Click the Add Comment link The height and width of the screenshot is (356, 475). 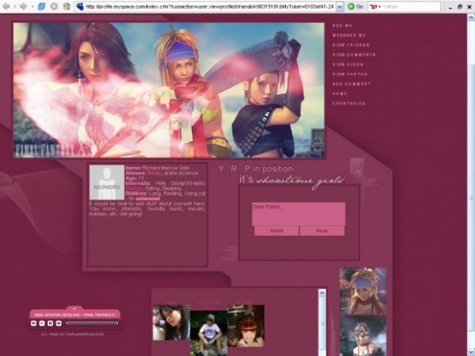click(x=351, y=83)
